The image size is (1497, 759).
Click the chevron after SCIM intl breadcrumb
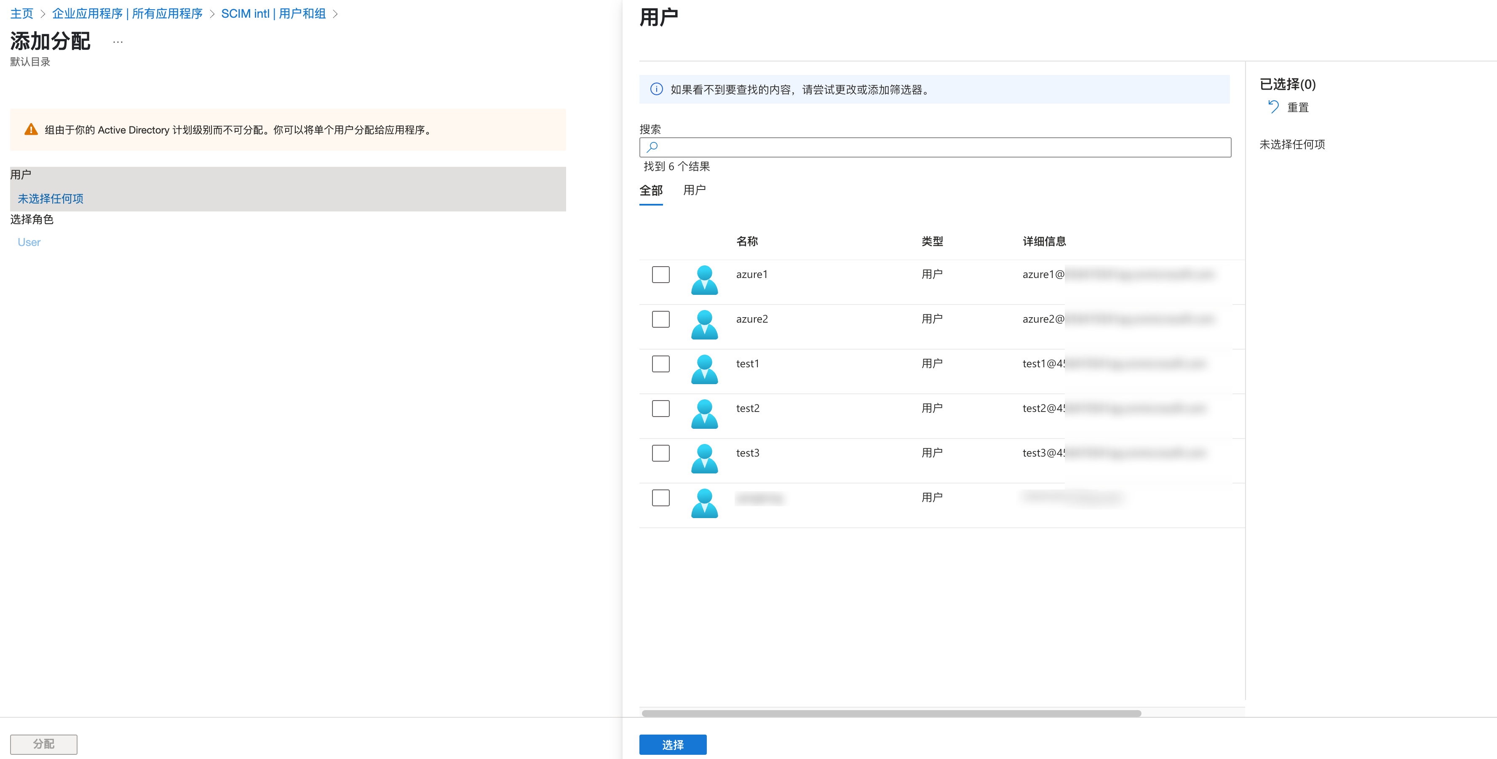coord(335,14)
